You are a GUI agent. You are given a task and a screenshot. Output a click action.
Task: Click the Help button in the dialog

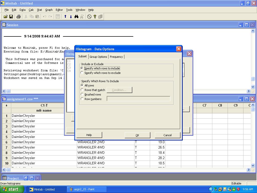(x=89, y=135)
